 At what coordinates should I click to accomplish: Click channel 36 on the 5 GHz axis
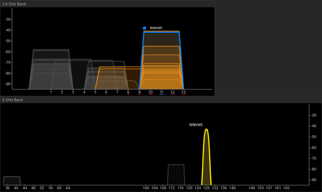click(x=7, y=188)
